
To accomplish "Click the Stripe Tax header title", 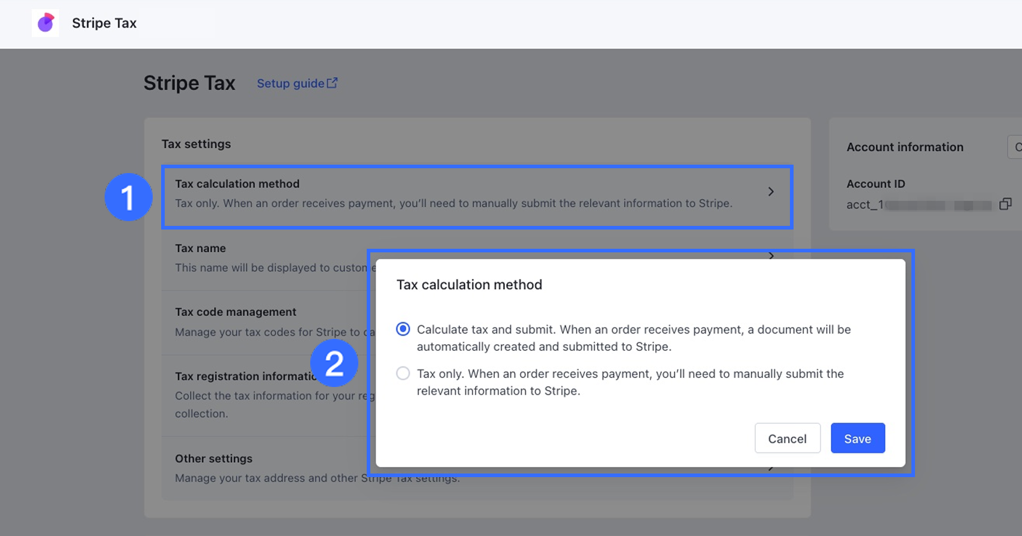I will tap(104, 23).
